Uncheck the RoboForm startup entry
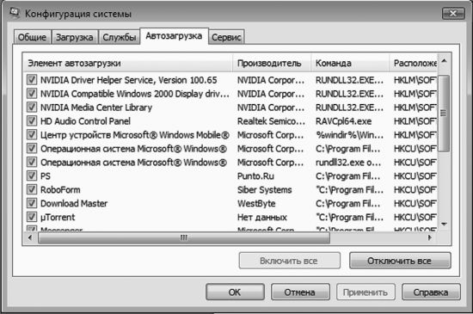 [x=32, y=189]
